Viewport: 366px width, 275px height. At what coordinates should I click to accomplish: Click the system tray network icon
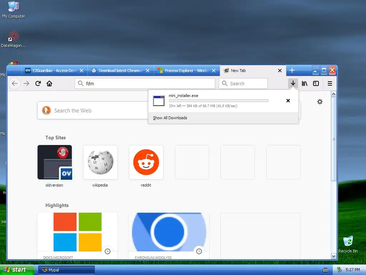(340, 270)
